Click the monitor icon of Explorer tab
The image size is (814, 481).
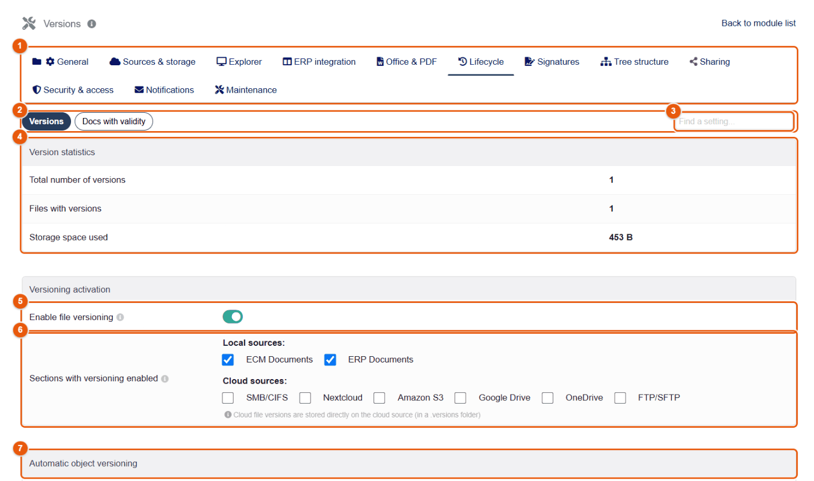click(x=222, y=62)
